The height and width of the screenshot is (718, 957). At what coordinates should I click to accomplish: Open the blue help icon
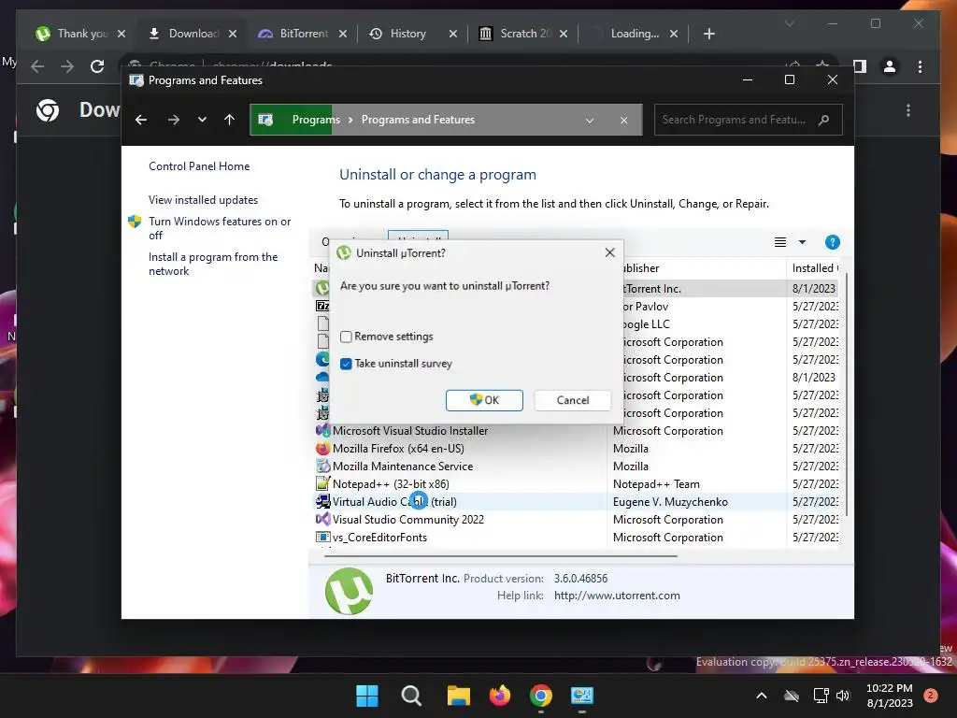click(x=833, y=242)
